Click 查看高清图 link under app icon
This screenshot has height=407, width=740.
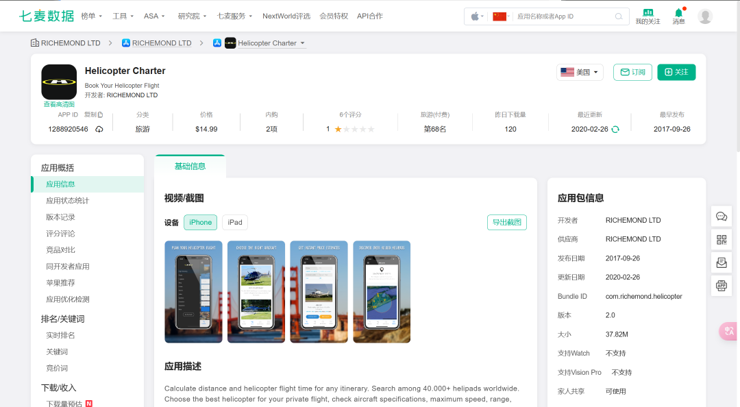[59, 104]
